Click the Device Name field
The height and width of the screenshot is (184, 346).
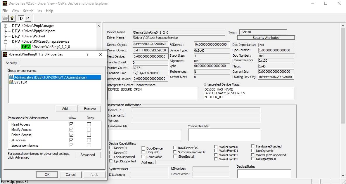click(179, 32)
